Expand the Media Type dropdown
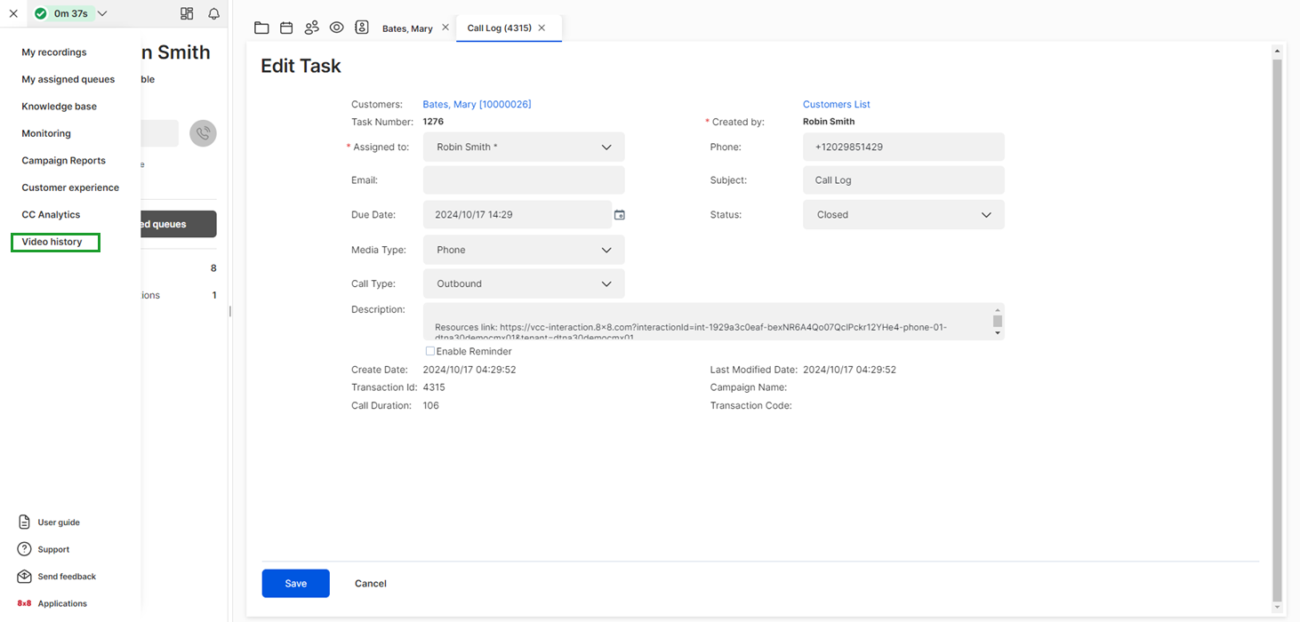Screen dimensions: 1300x622 [524, 250]
